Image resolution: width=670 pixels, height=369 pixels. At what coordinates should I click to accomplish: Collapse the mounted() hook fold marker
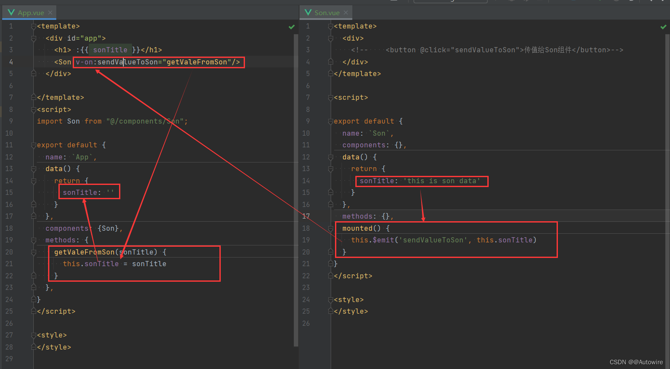point(331,229)
